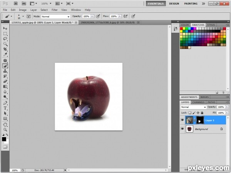Screen dimensions: 231x173
Task: Select the Rectangle shape tool
Action: point(5,119)
